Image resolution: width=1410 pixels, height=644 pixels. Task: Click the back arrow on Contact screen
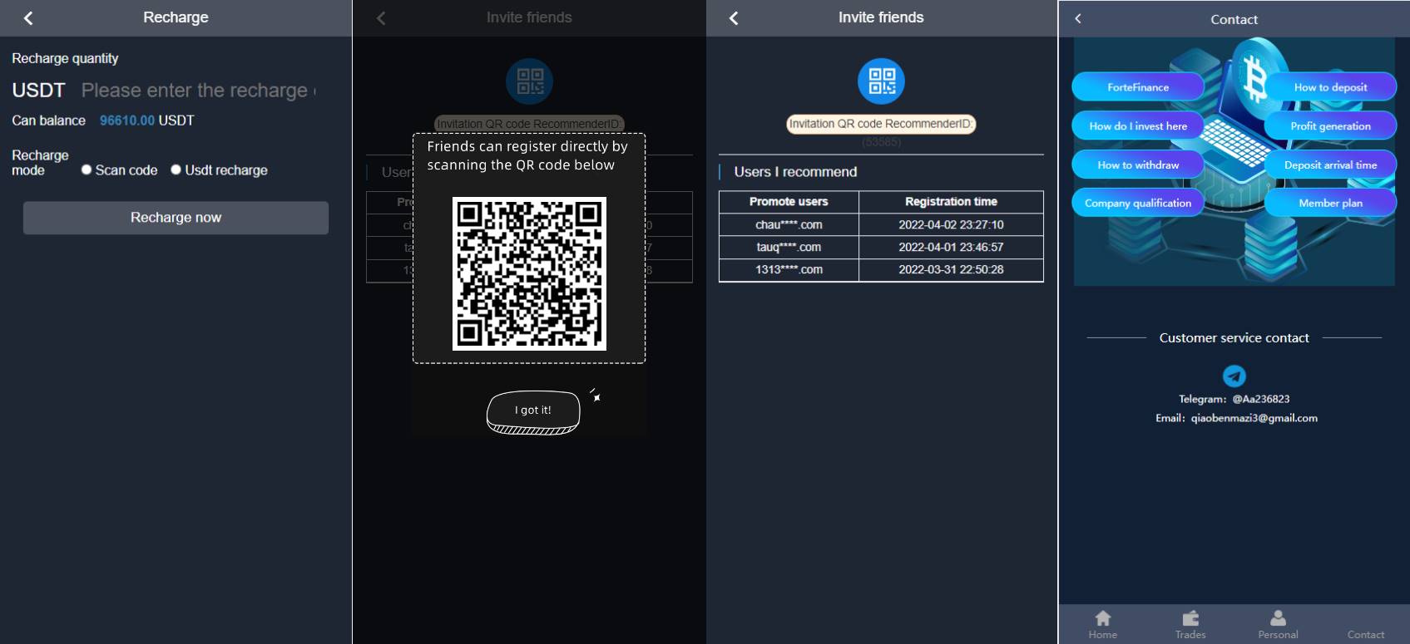point(1078,18)
